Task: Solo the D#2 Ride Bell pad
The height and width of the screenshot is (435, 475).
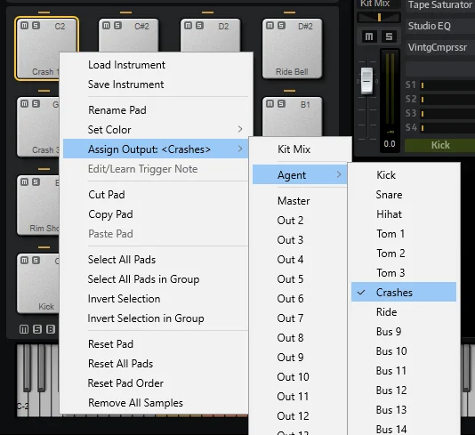Action: tap(281, 26)
